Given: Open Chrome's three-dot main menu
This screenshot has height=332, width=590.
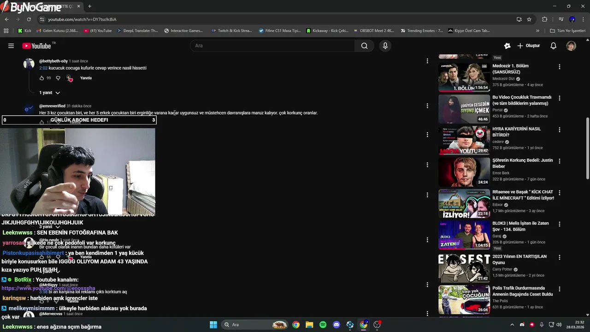Looking at the screenshot, I should click(583, 19).
